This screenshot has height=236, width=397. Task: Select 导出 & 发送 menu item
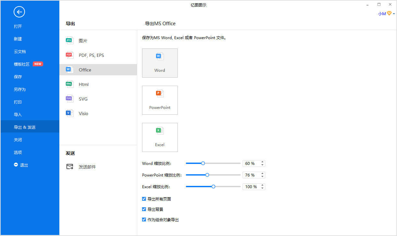click(30, 126)
